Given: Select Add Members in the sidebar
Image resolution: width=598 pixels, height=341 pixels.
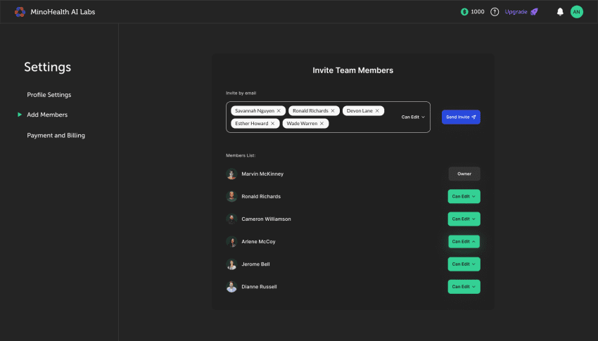Looking at the screenshot, I should [x=47, y=115].
